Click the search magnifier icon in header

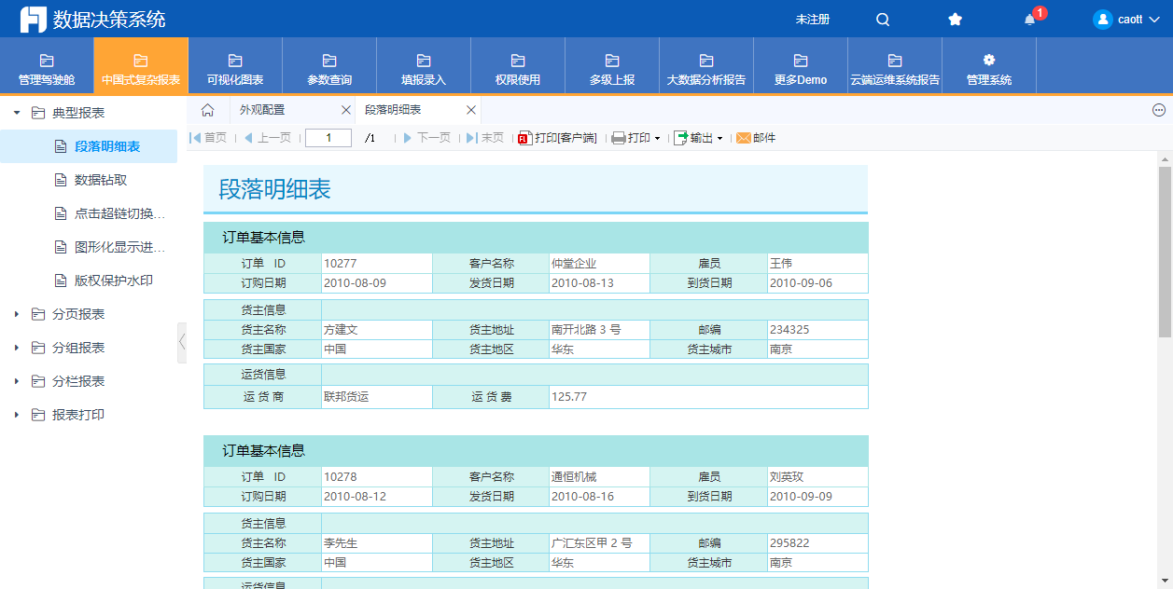click(883, 20)
